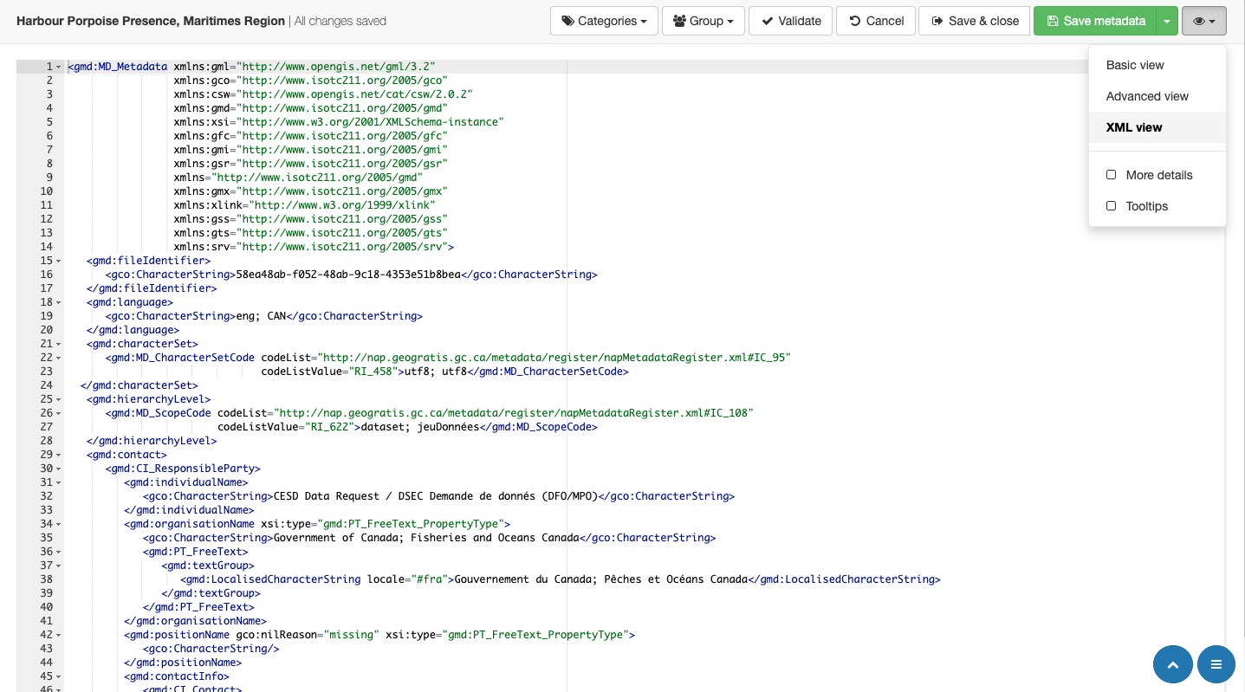The image size is (1245, 692).
Task: Click the Cancel button
Action: [x=876, y=21]
